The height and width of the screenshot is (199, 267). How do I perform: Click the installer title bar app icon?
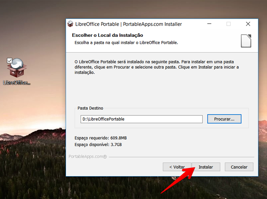click(70, 24)
